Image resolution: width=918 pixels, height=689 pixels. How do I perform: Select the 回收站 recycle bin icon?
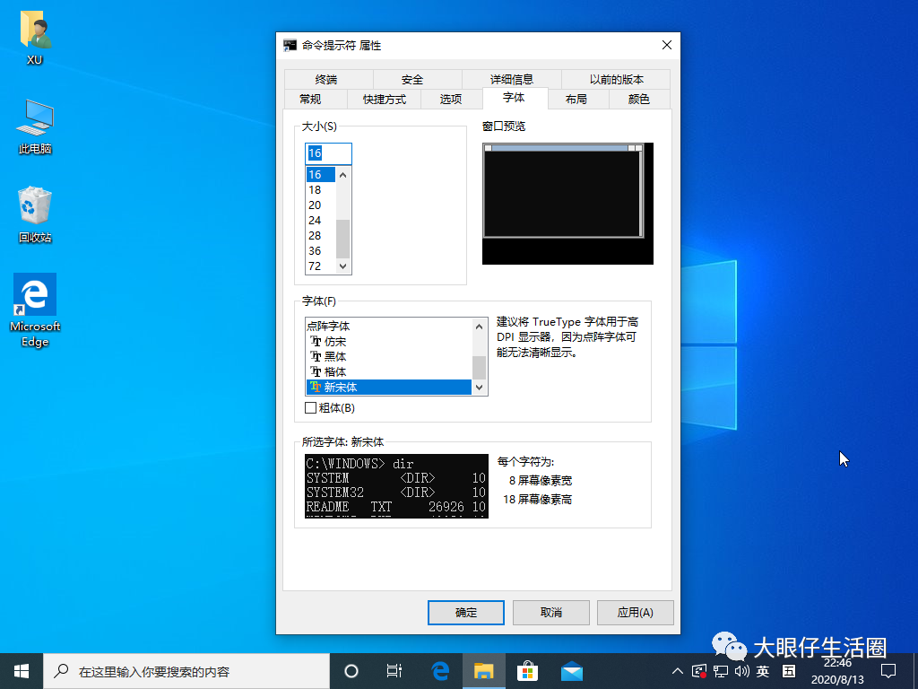[x=35, y=214]
